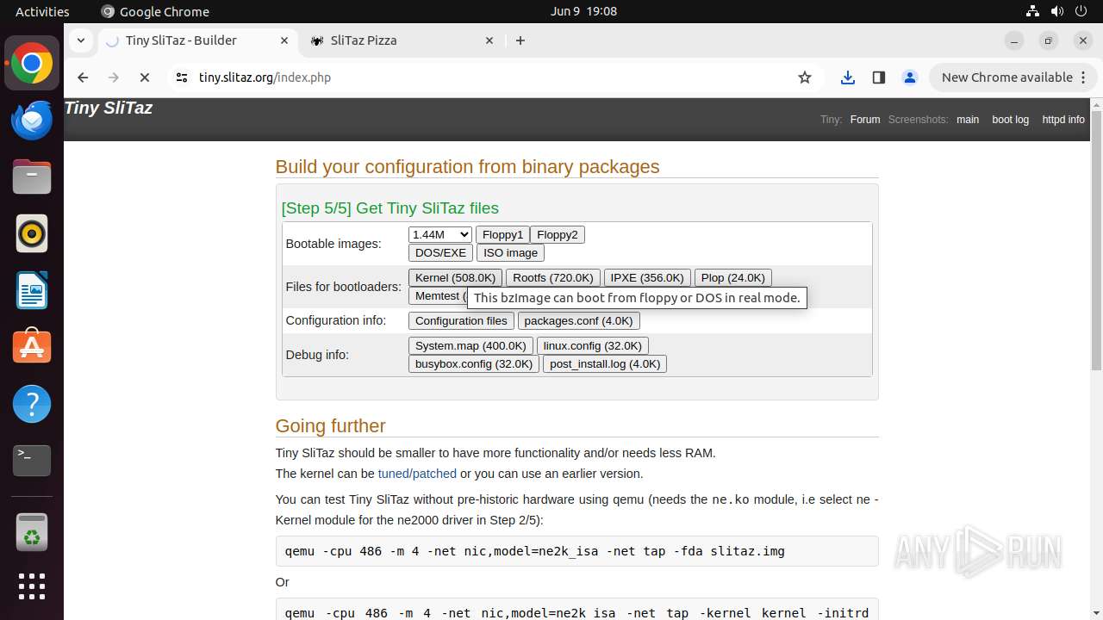Click the Tiny SliTaz site title

(x=109, y=108)
